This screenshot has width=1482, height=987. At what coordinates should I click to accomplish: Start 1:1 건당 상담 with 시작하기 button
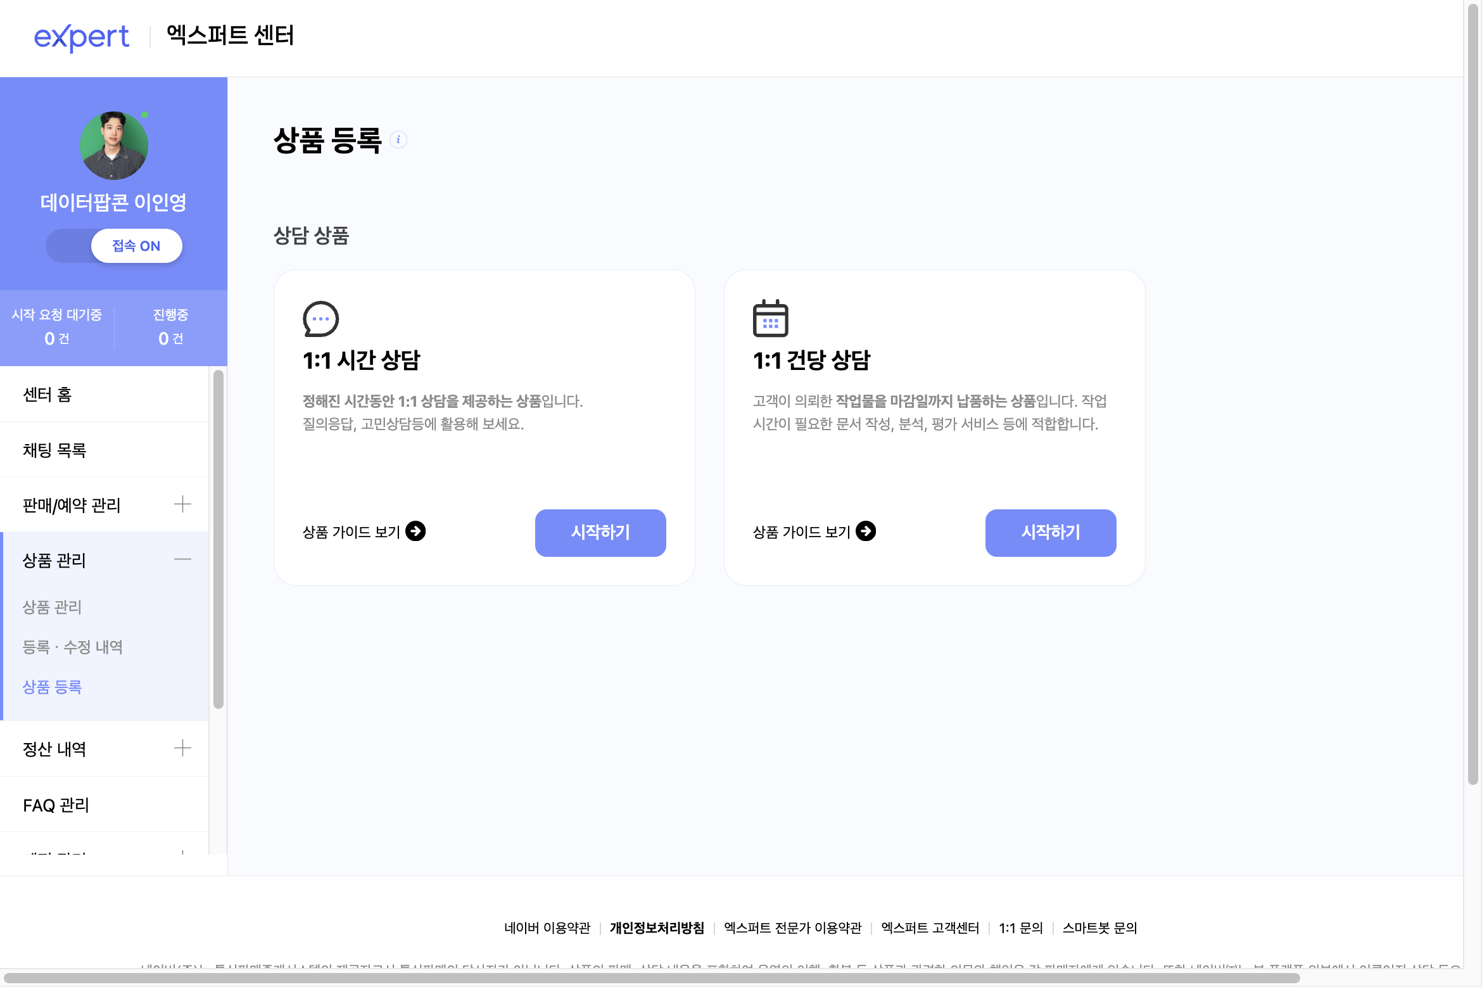point(1051,533)
